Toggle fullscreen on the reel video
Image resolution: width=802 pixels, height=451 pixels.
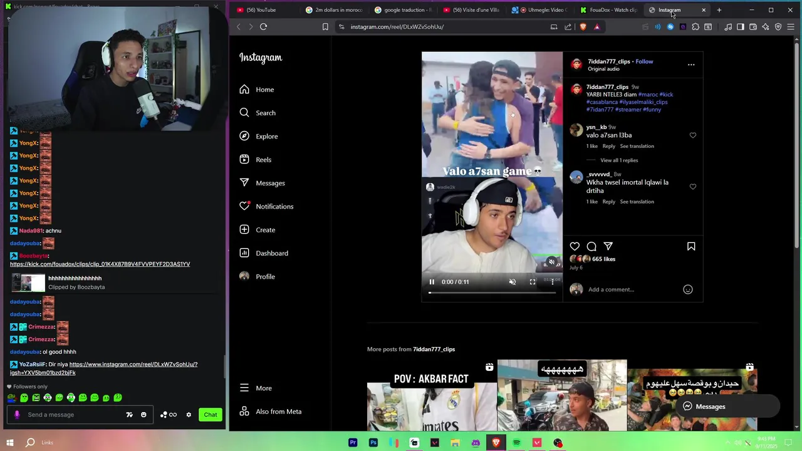[x=533, y=282]
